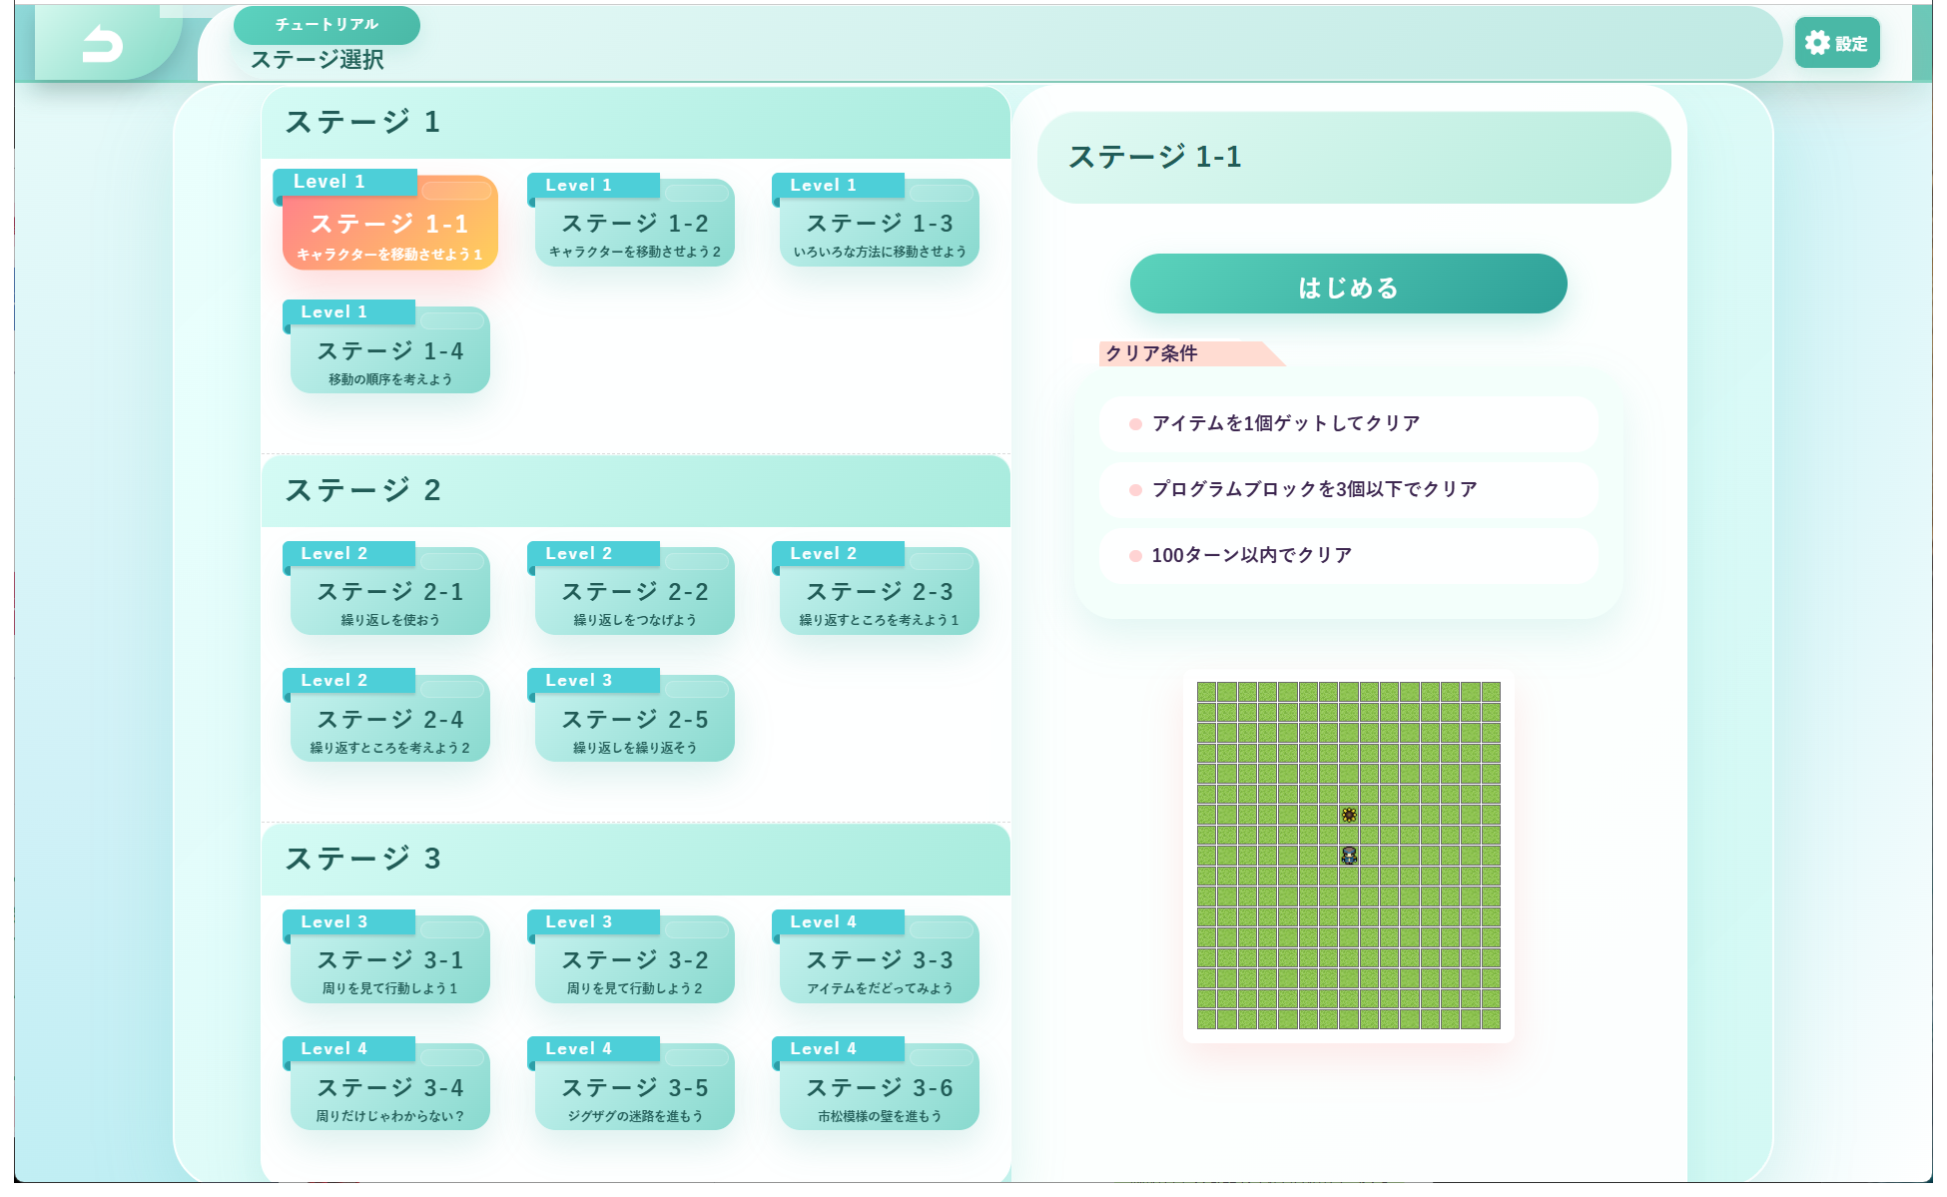Choose the ステージ 3-2 card
The width and height of the screenshot is (1947, 1197).
point(634,957)
